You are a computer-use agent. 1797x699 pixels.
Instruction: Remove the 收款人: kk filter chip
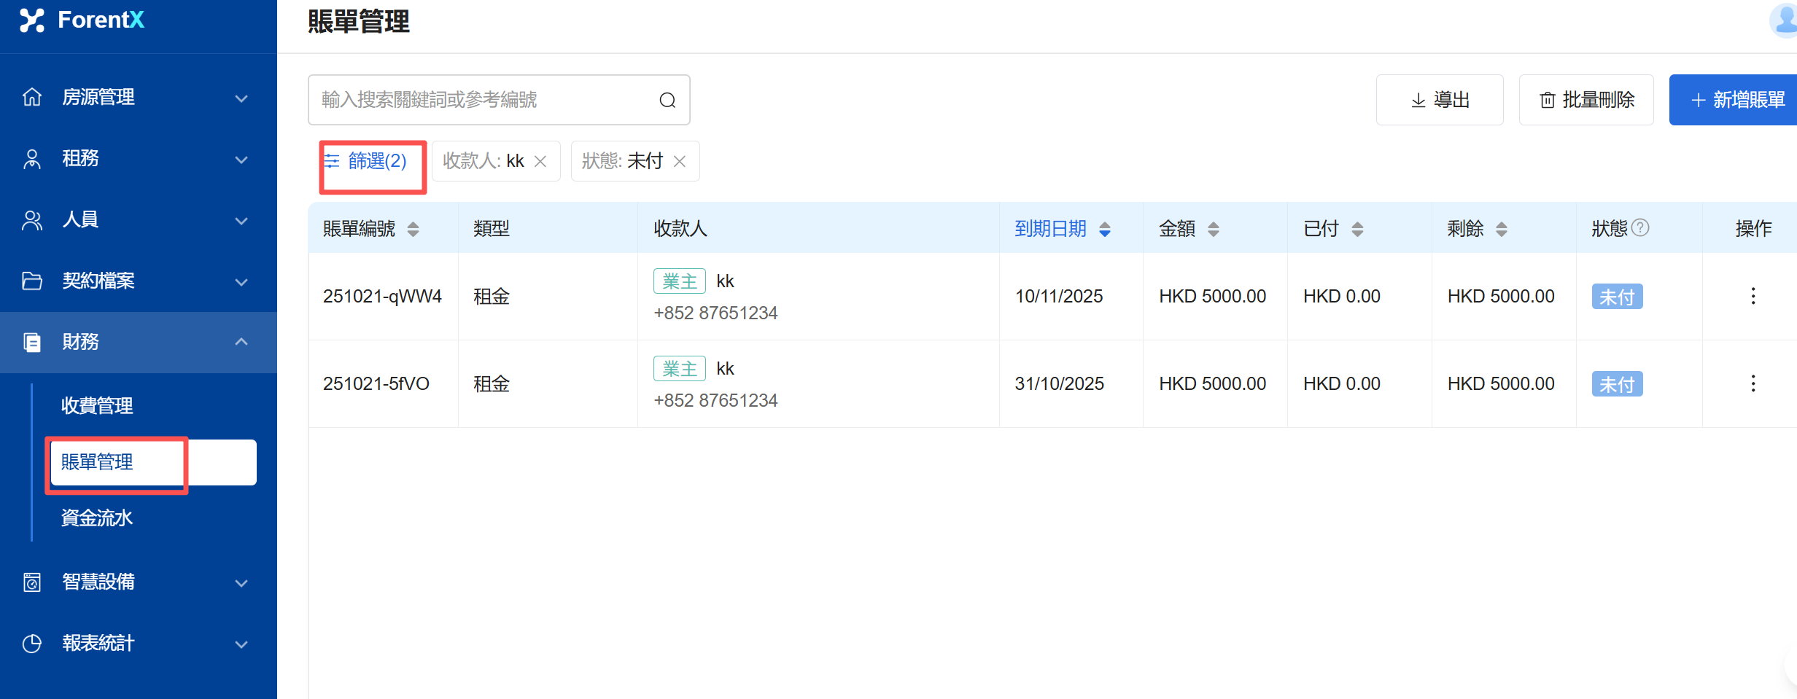(x=540, y=161)
